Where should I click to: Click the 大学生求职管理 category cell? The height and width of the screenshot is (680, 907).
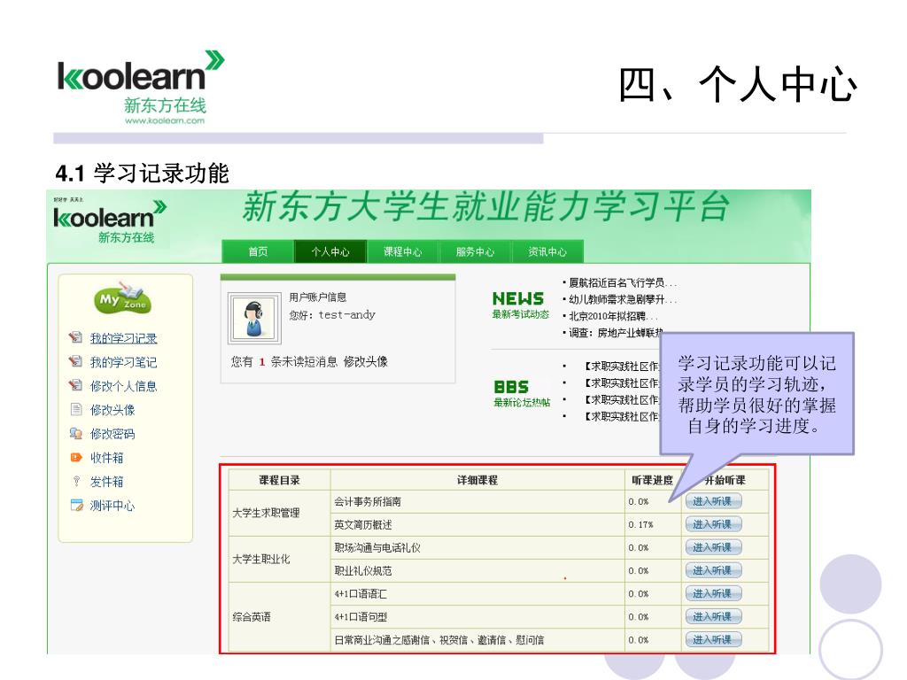coord(279,513)
